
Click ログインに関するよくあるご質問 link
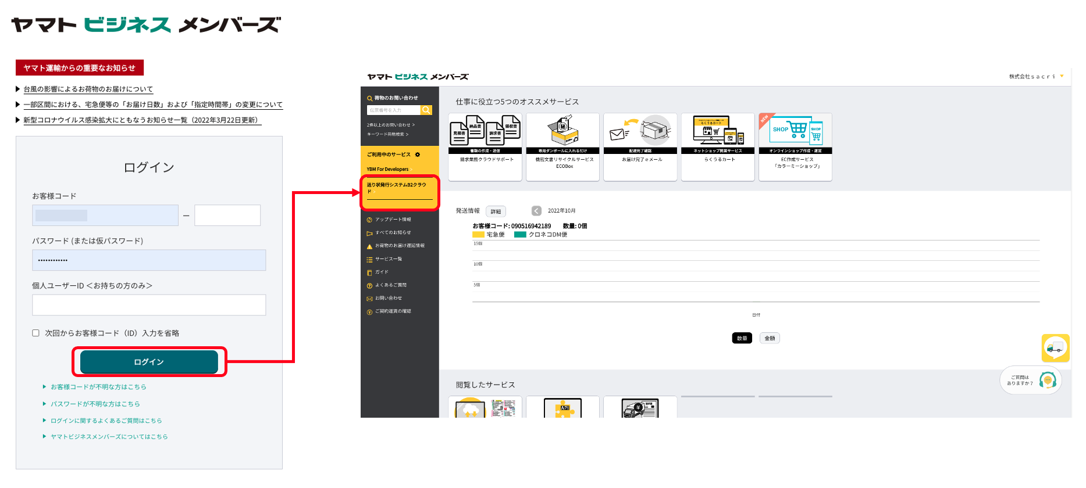pyautogui.click(x=106, y=421)
